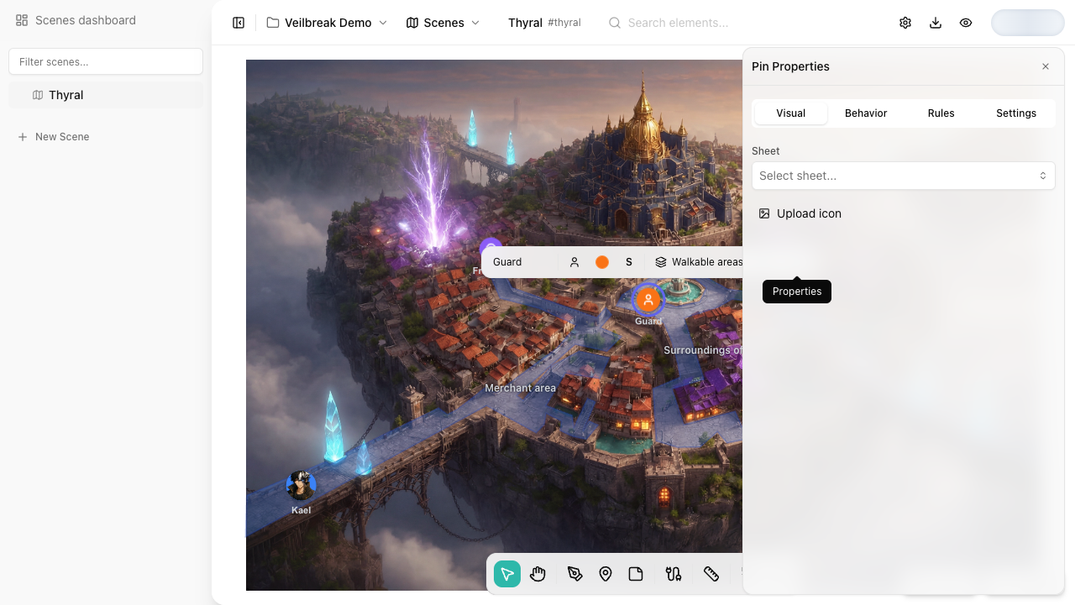
Task: Select the Kael character token
Action: (x=301, y=485)
